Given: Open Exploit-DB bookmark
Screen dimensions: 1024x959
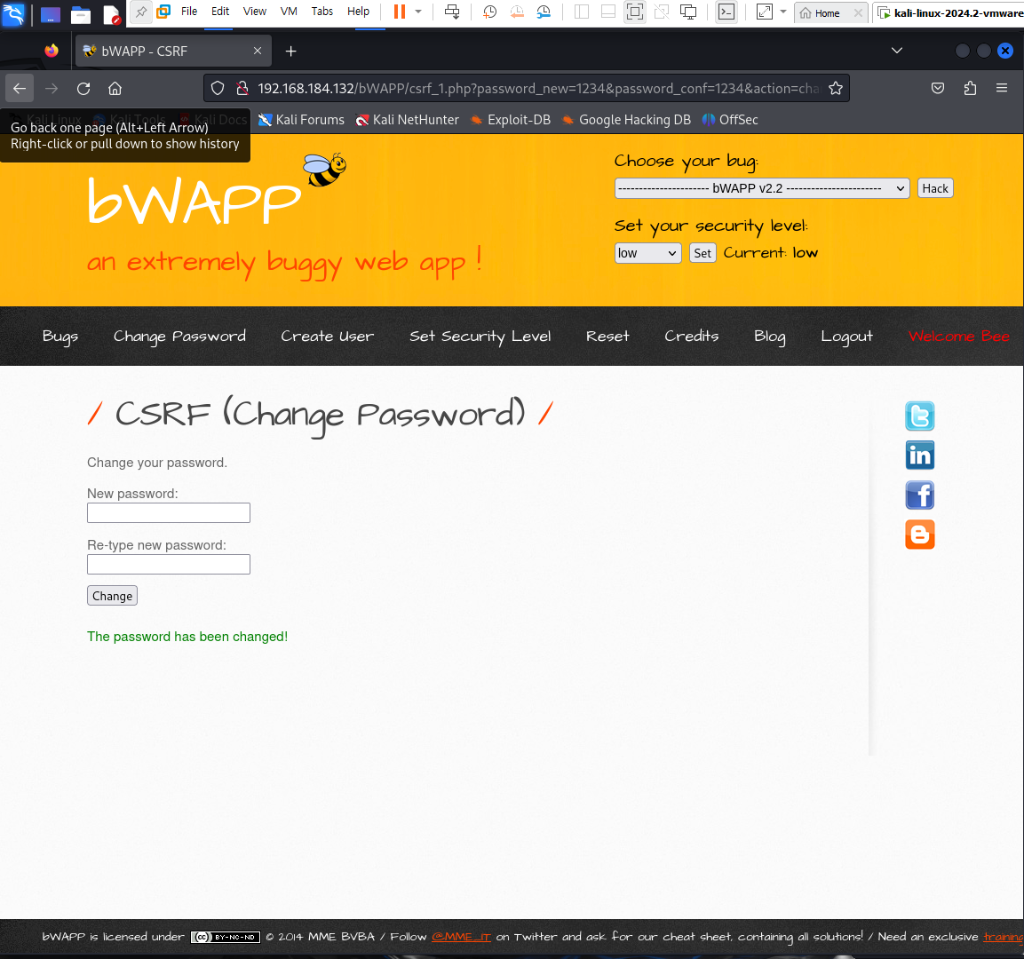Looking at the screenshot, I should tap(510, 120).
